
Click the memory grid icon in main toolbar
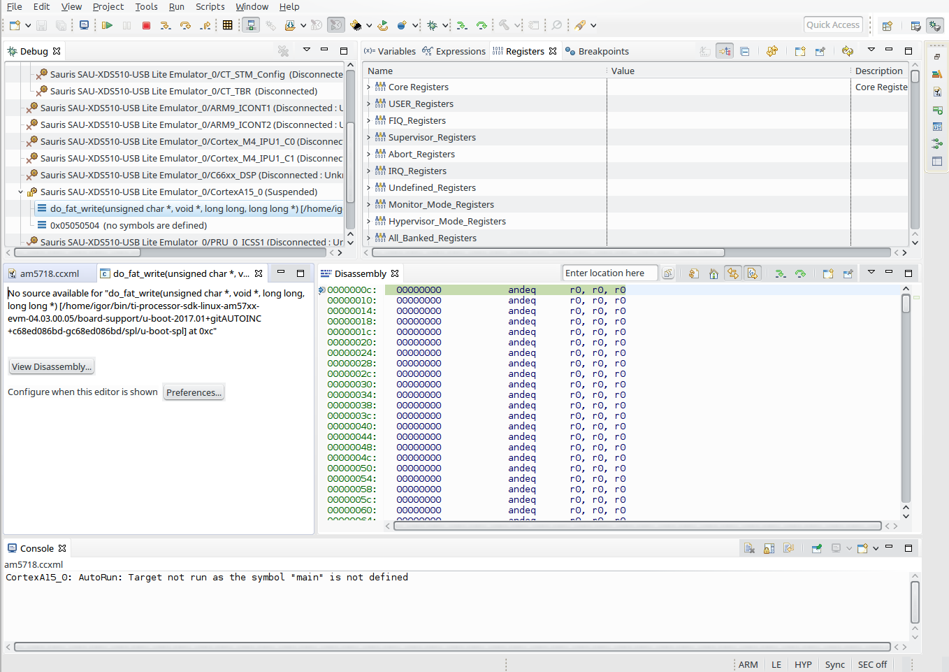pyautogui.click(x=227, y=25)
